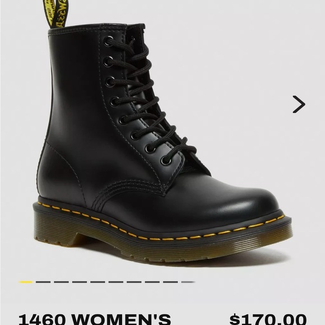
Task: Select the seventh carousel indicator dash
Action: 134,282
